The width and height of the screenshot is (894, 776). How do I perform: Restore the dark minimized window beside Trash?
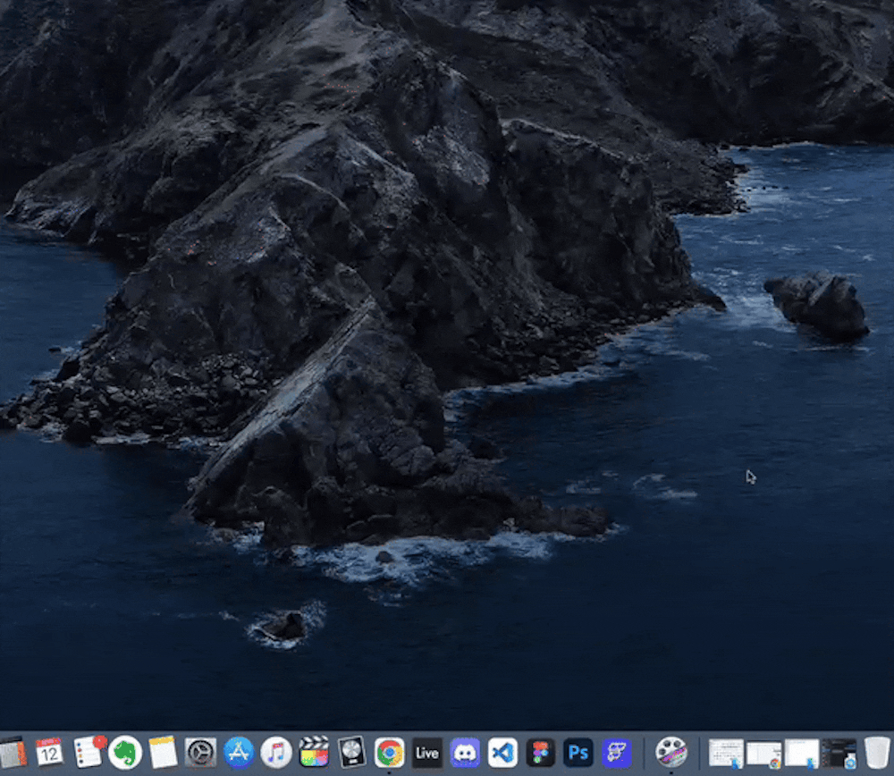pos(839,754)
